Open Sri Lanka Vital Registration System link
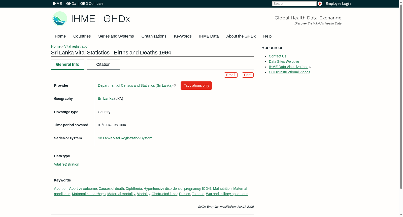 click(x=125, y=138)
